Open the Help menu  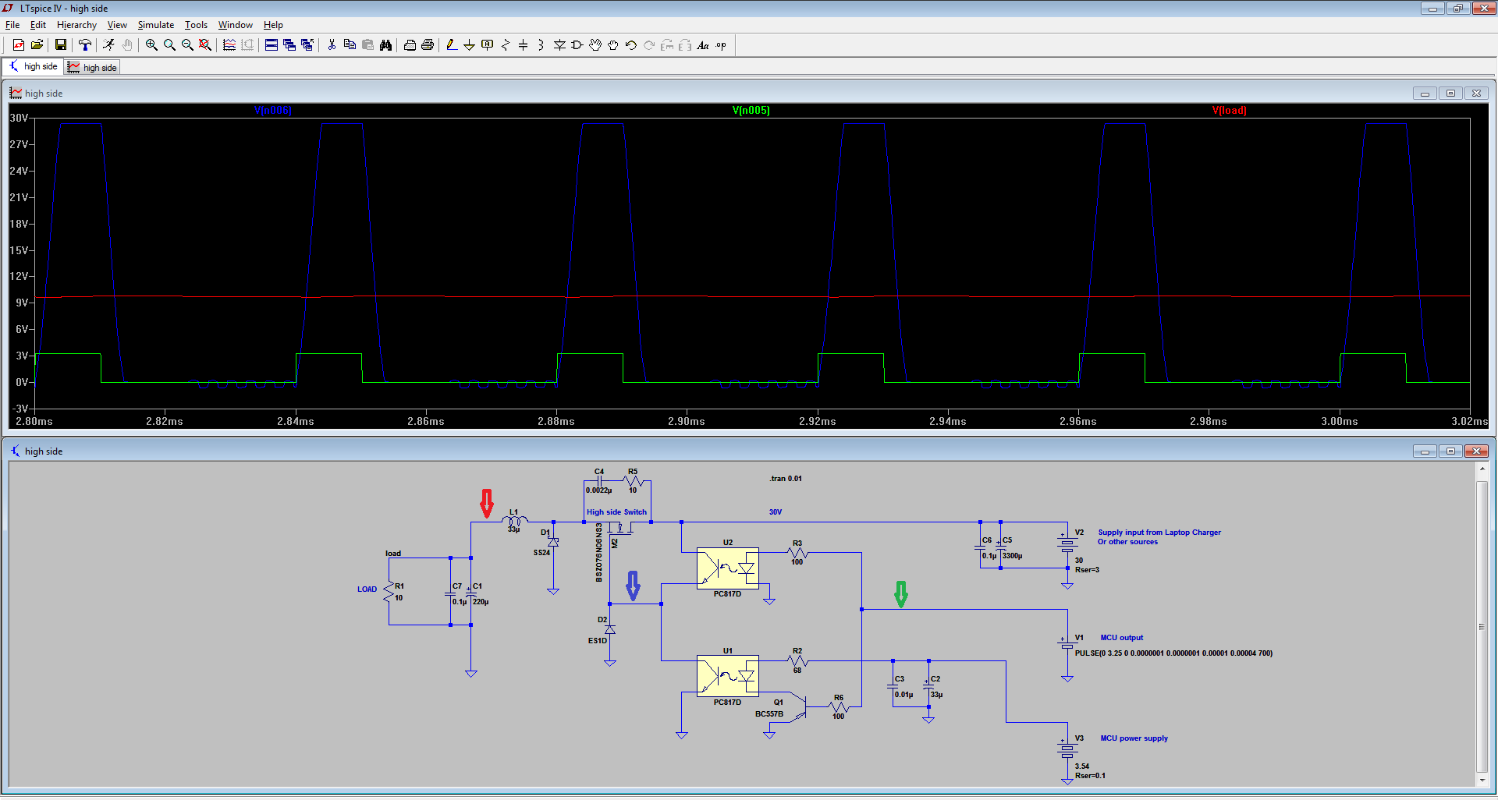pos(273,25)
